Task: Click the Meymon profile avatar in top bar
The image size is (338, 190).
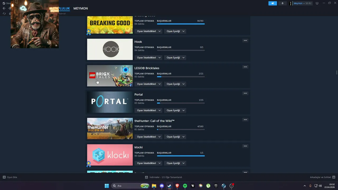Action: pos(290,3)
